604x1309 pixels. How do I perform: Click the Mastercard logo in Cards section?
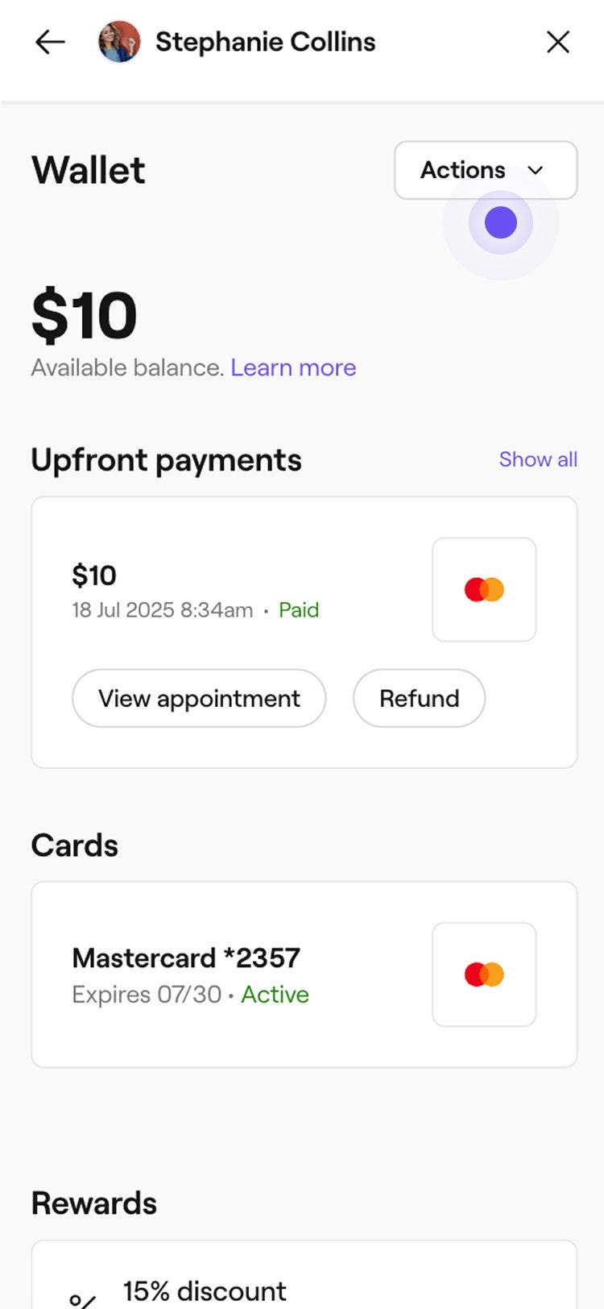click(x=484, y=974)
